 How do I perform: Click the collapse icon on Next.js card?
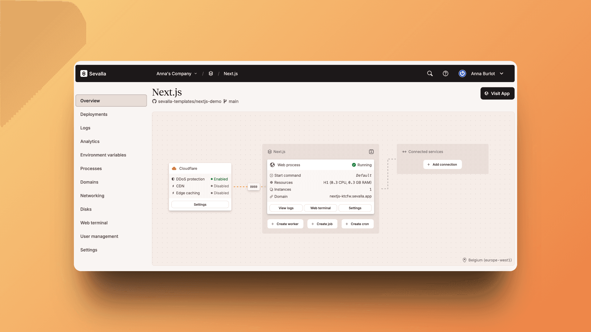point(371,152)
